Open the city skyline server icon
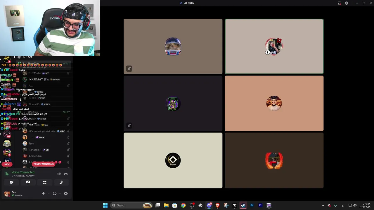This screenshot has height=210, width=374. point(7,143)
